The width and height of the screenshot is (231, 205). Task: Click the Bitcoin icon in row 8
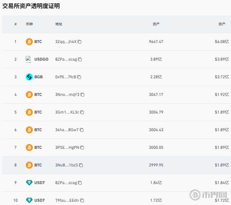(x=29, y=165)
